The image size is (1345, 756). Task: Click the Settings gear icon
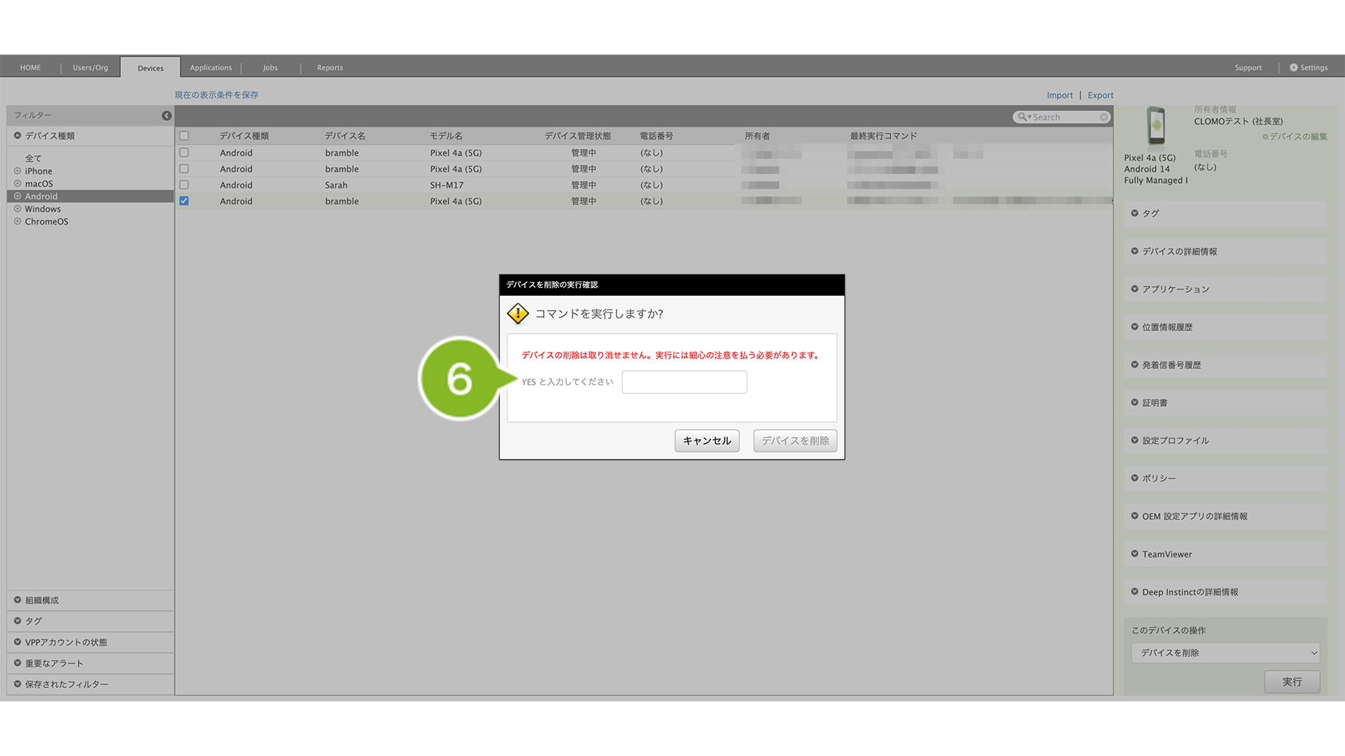pyautogui.click(x=1294, y=68)
